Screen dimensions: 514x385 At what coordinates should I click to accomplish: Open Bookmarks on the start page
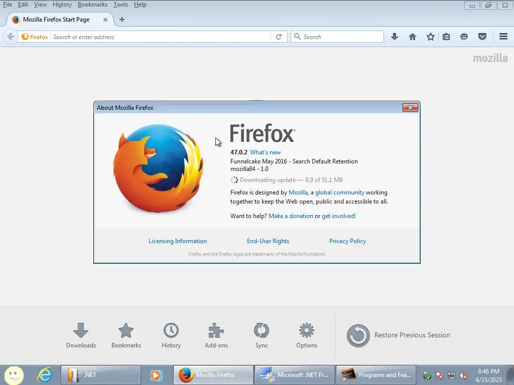click(x=126, y=335)
